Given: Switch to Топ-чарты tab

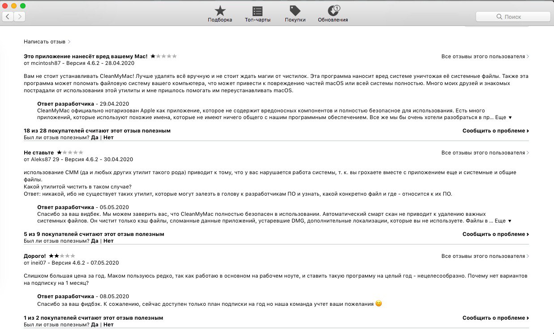Looking at the screenshot, I should click(x=258, y=14).
